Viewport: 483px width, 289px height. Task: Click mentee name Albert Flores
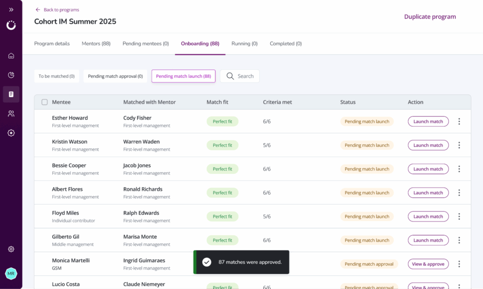(67, 189)
